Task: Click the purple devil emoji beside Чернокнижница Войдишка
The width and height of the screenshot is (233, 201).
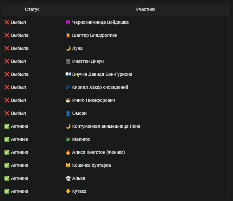Action: coord(68,22)
